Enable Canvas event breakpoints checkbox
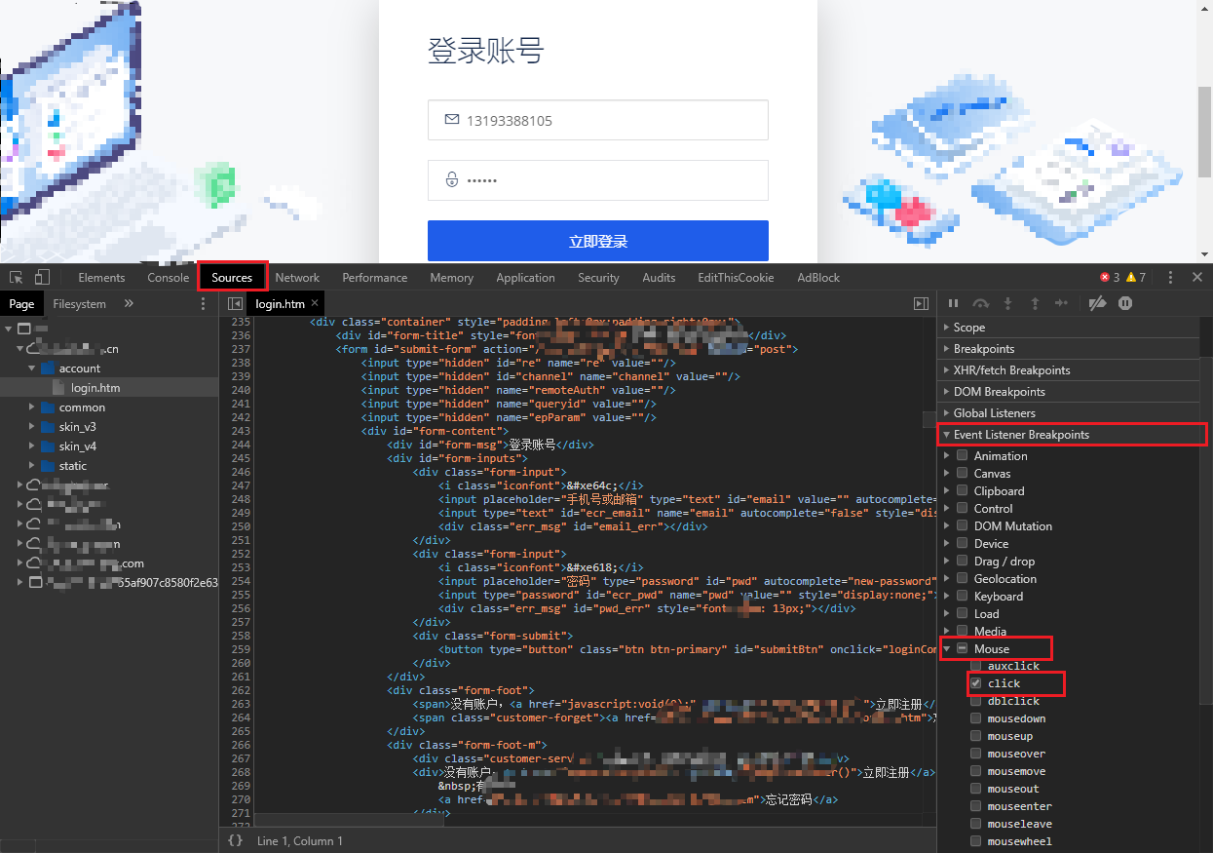This screenshot has height=853, width=1213. (963, 473)
